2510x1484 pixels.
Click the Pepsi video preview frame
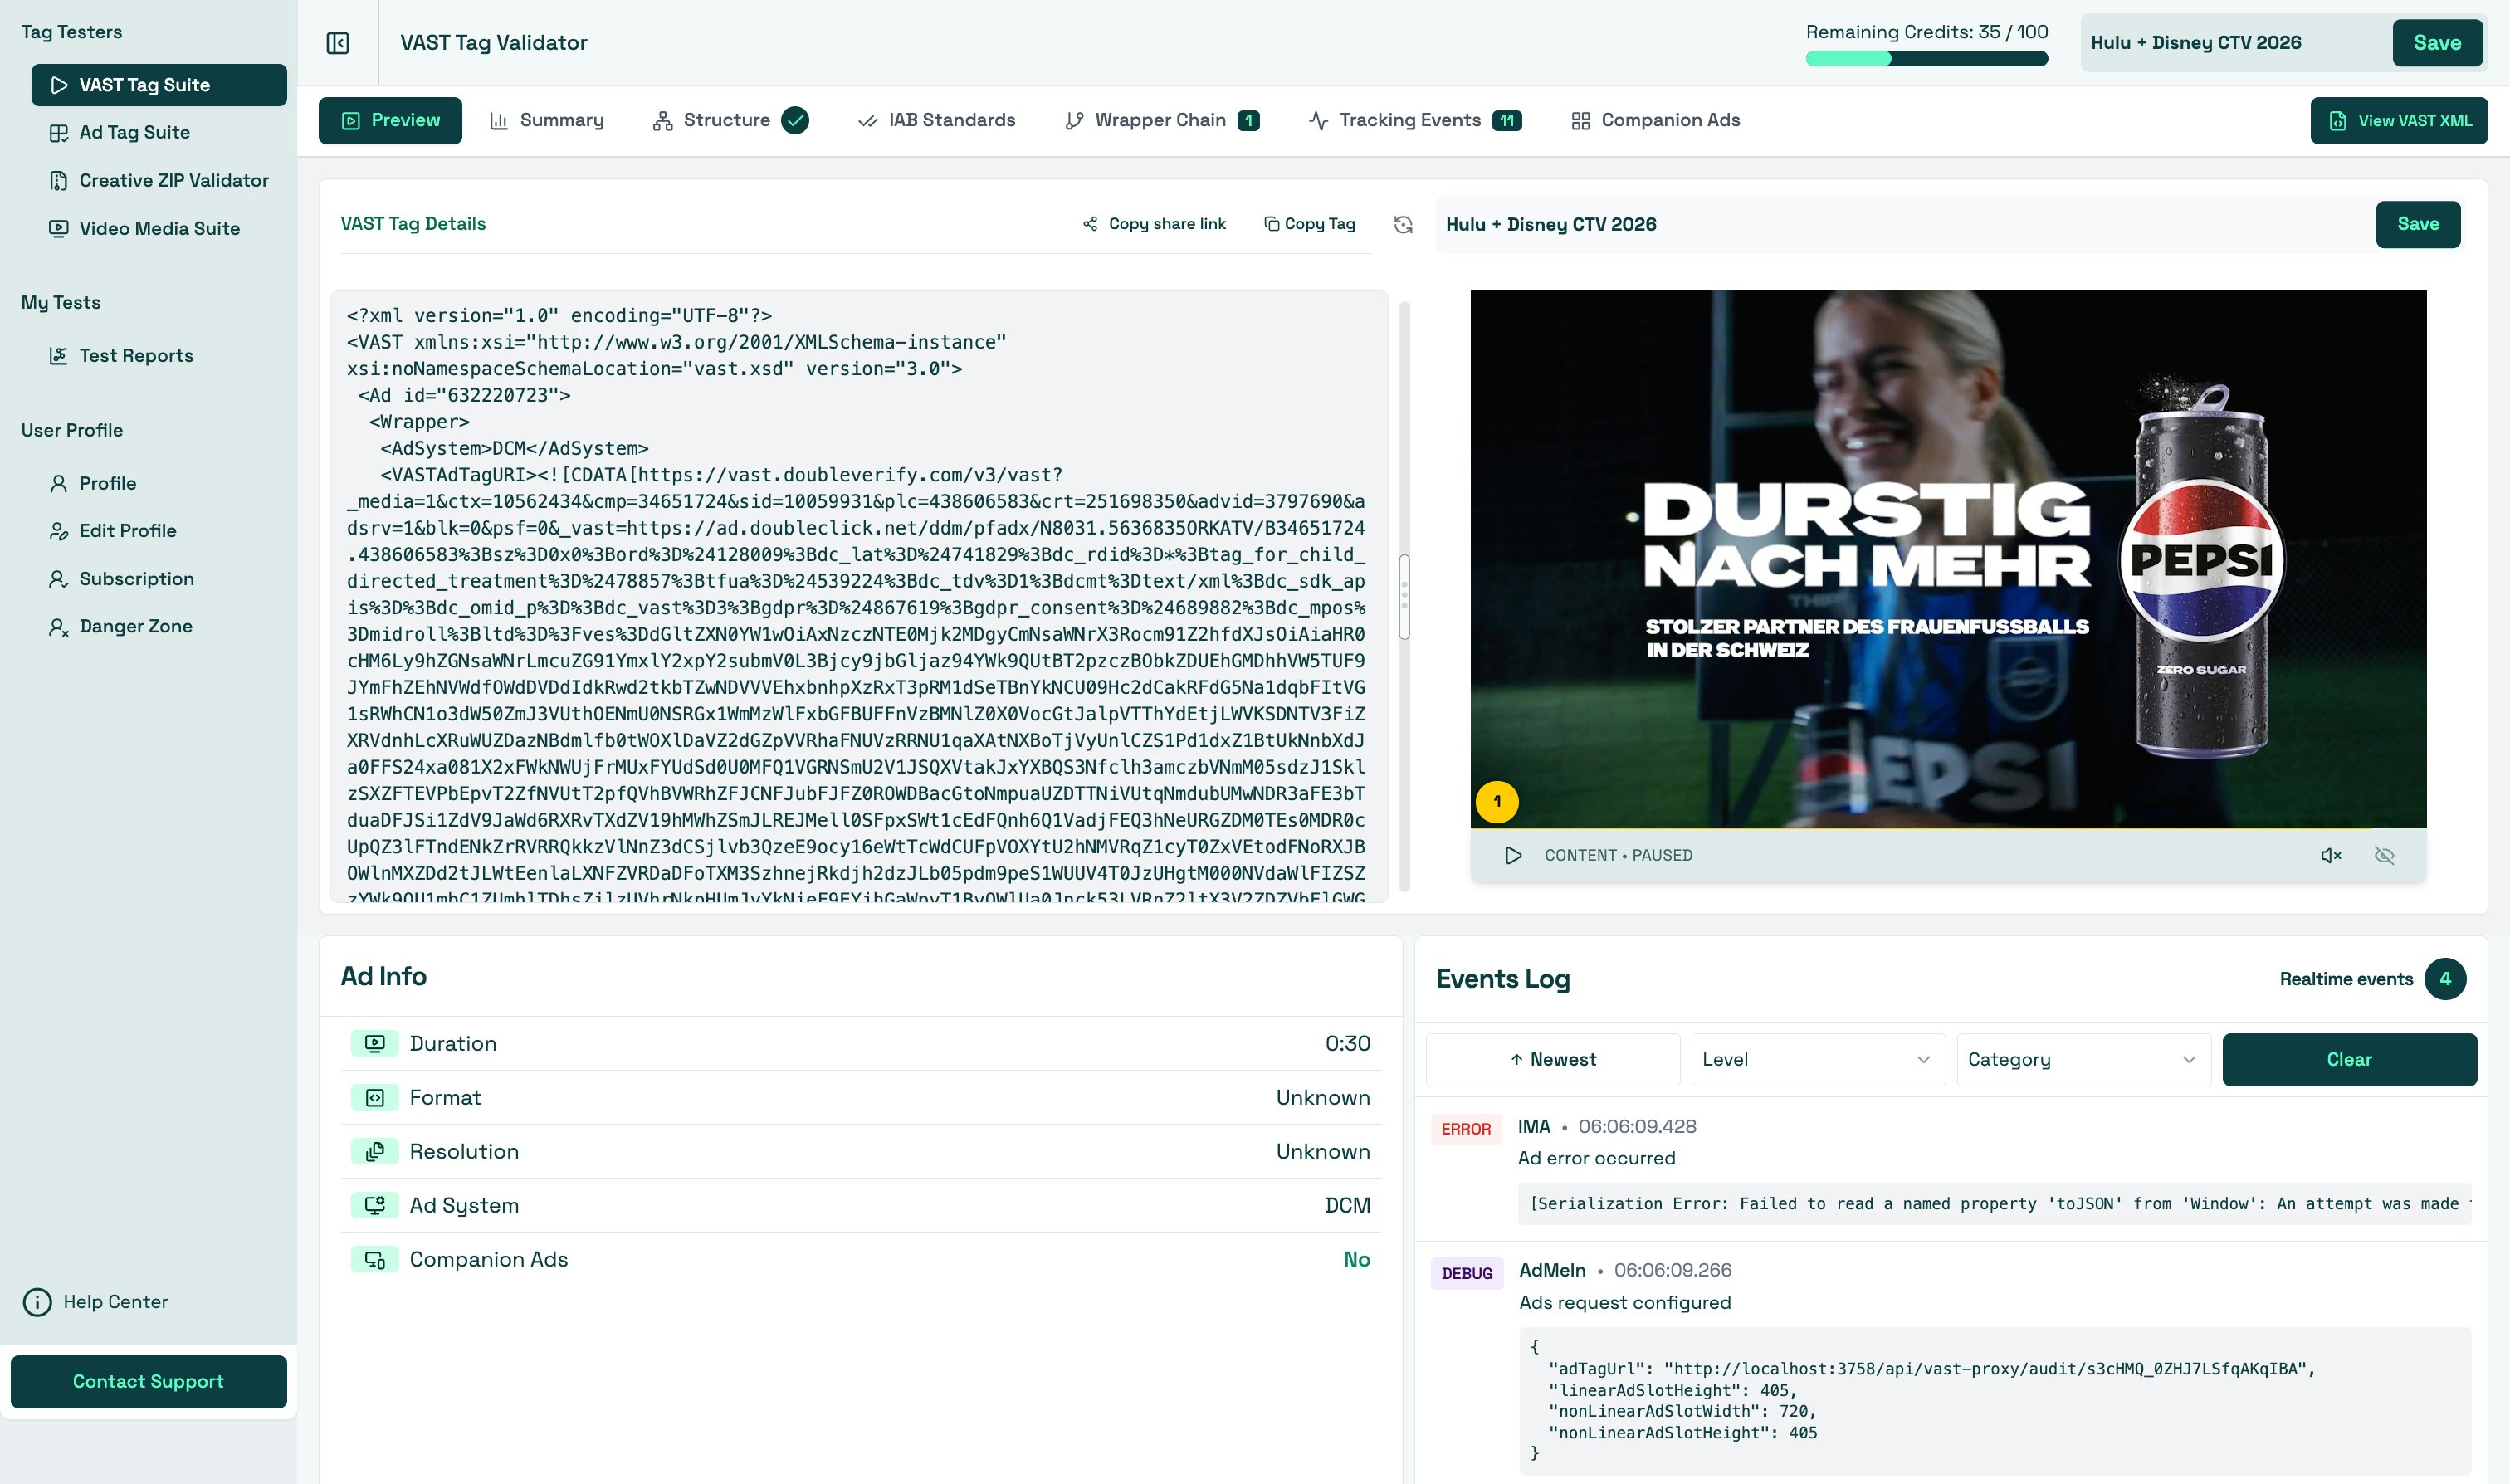point(1948,559)
